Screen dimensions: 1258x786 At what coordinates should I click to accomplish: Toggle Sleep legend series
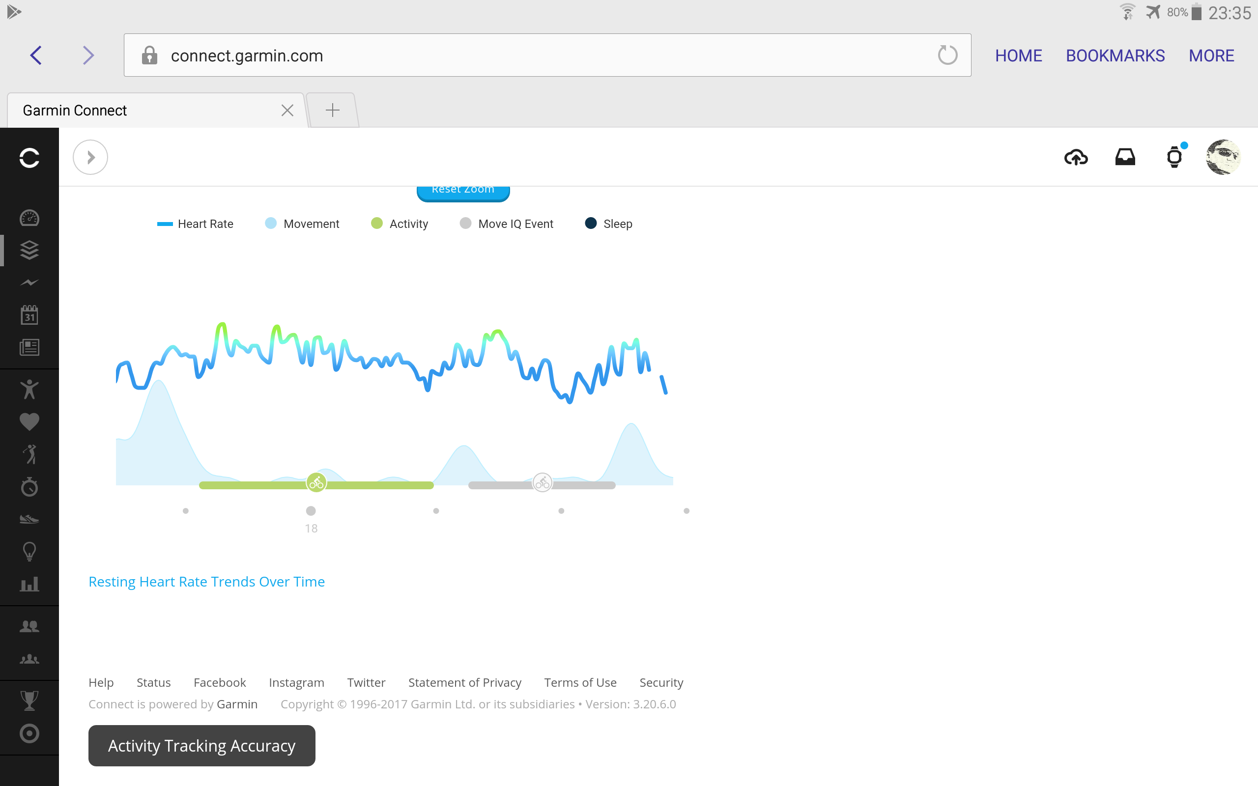tap(608, 224)
